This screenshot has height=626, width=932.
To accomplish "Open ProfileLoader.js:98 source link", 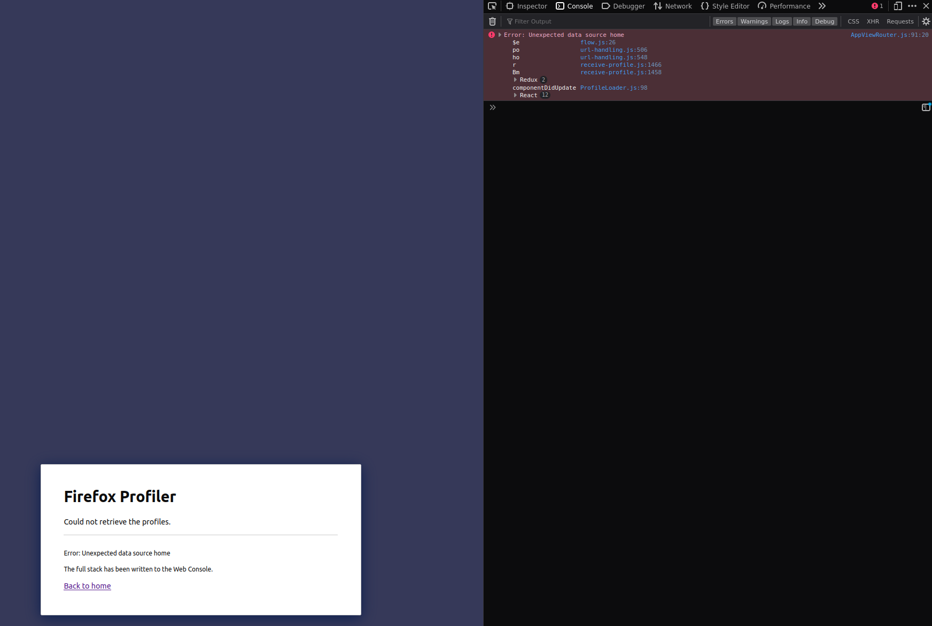I will pos(613,88).
